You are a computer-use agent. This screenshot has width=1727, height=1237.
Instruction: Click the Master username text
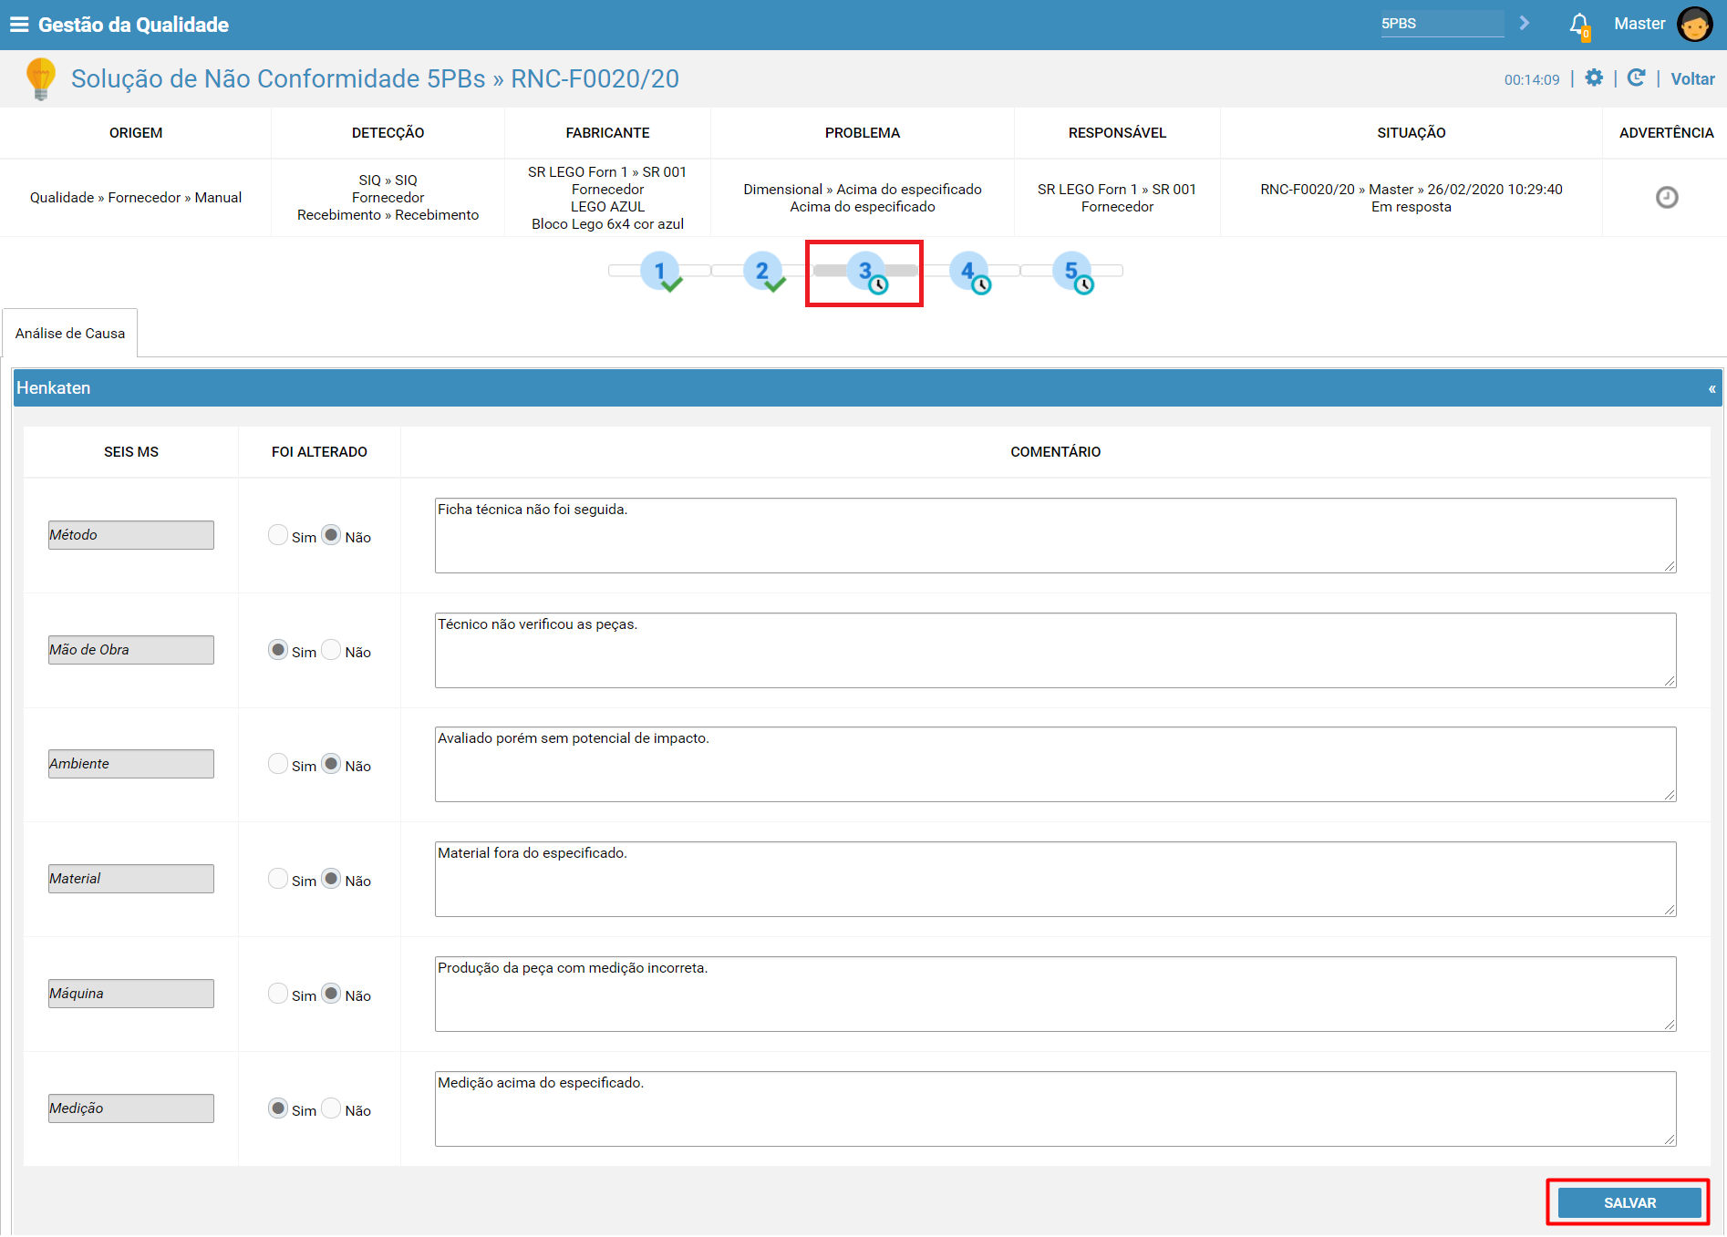click(1639, 24)
